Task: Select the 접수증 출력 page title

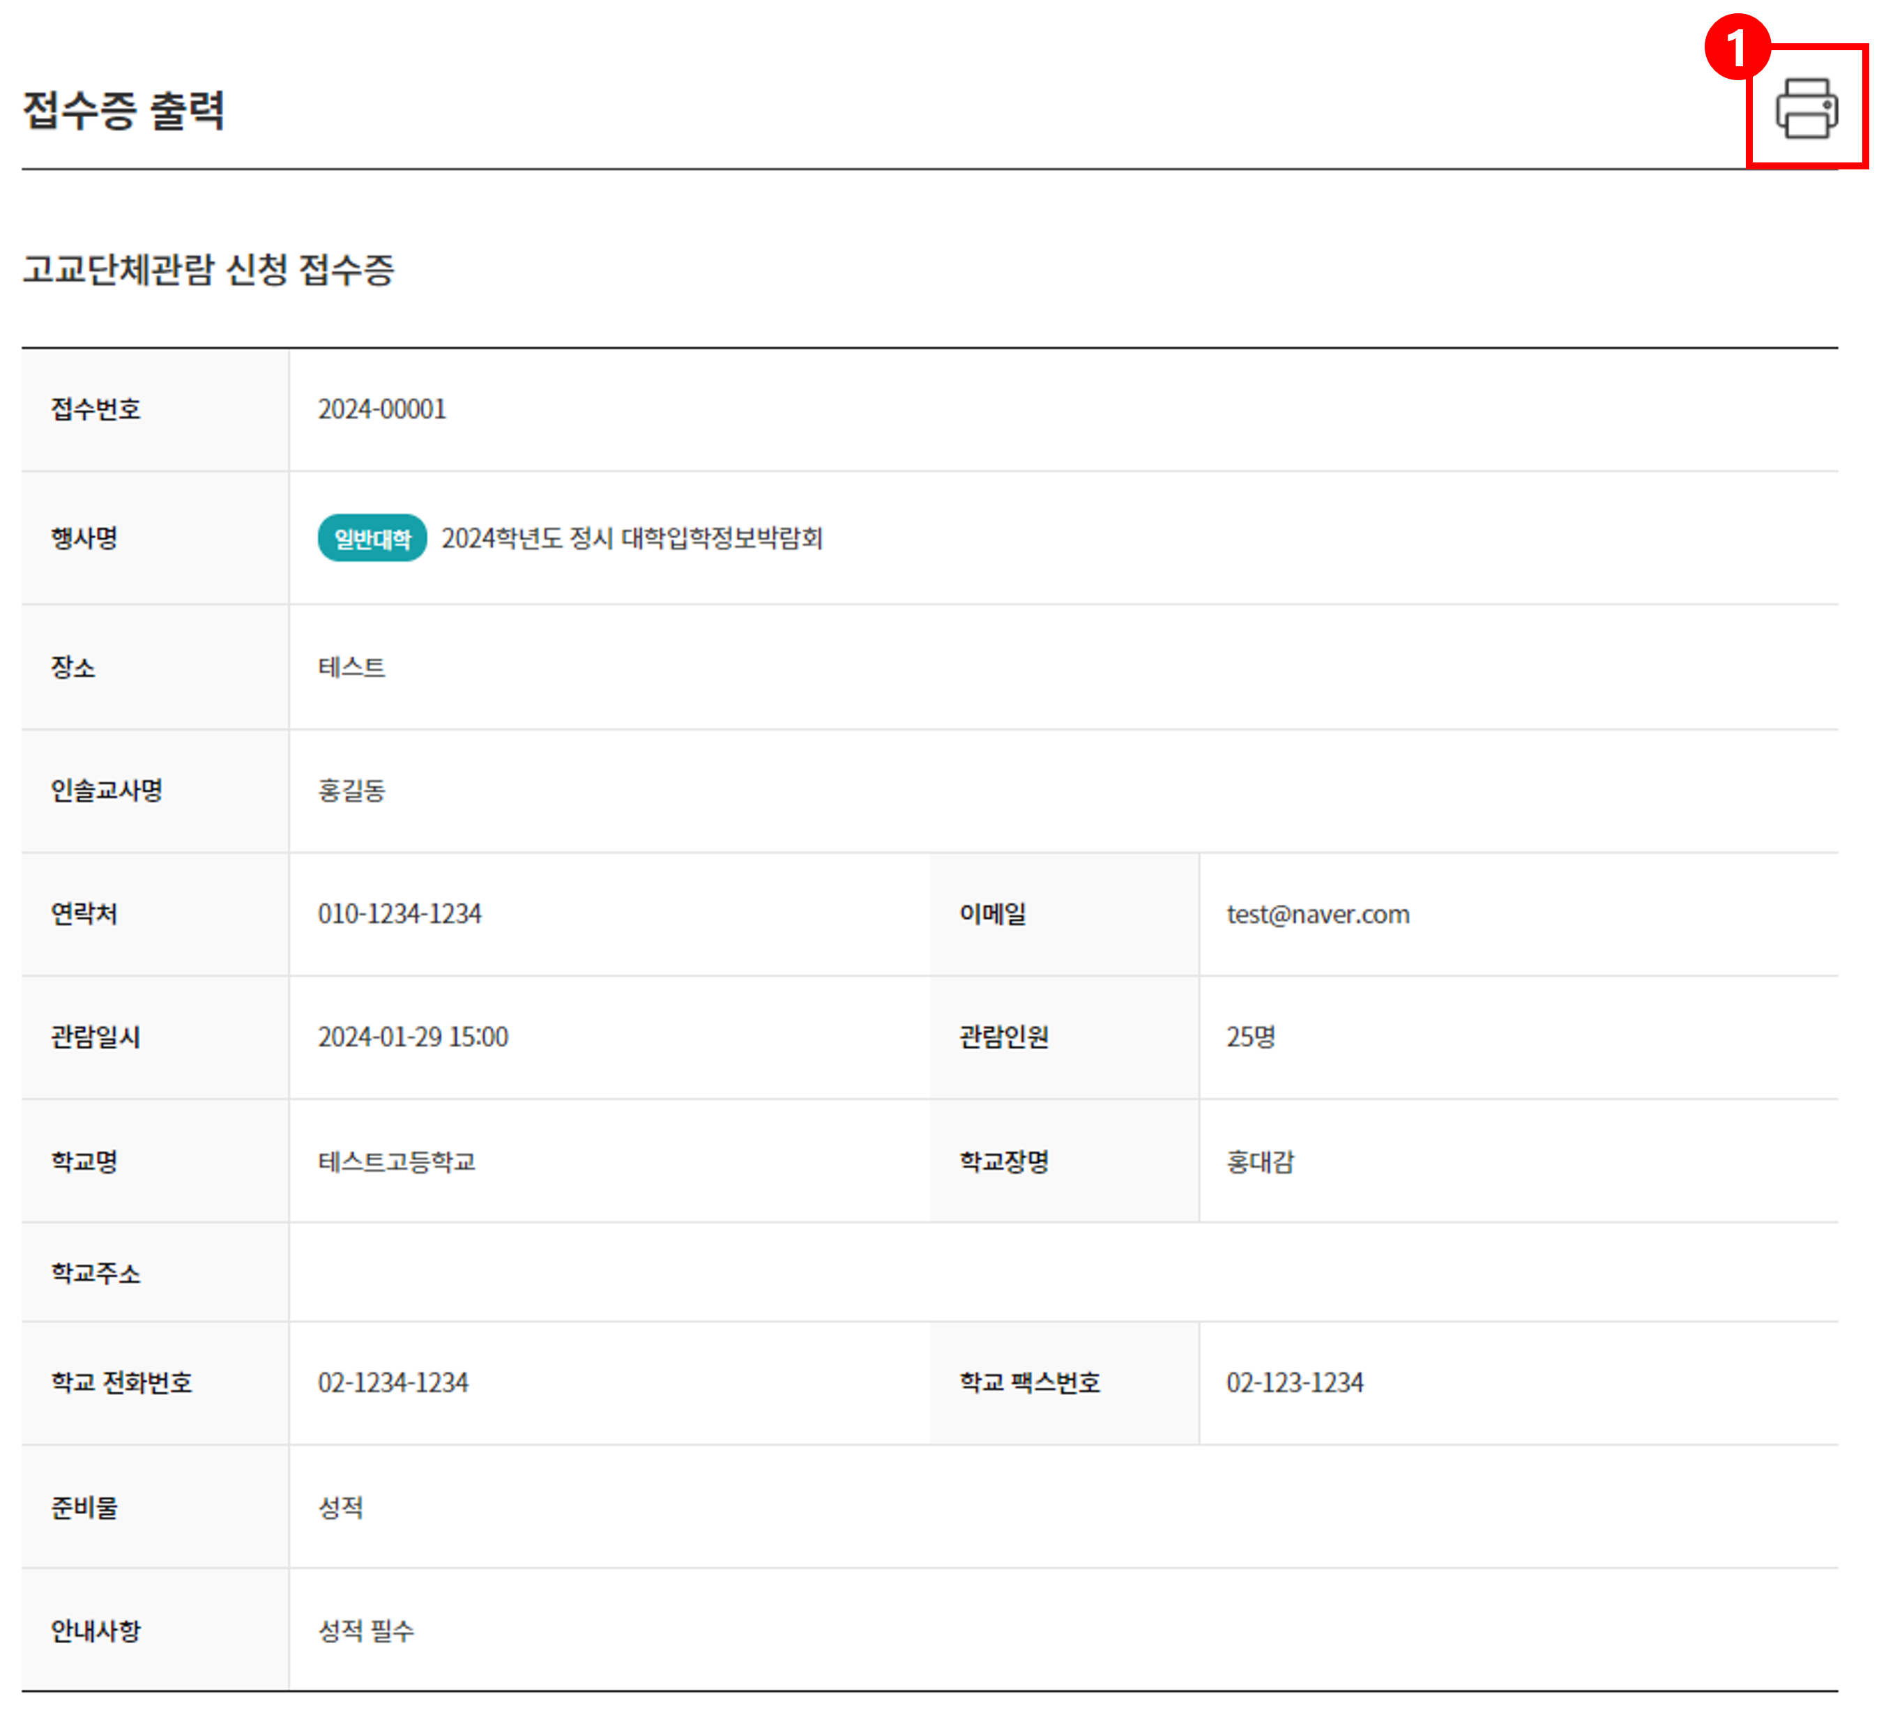Action: point(123,110)
